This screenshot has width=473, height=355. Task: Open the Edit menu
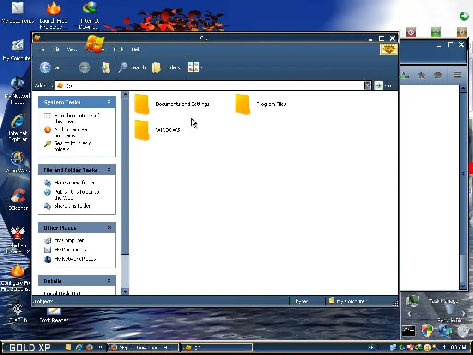[55, 49]
